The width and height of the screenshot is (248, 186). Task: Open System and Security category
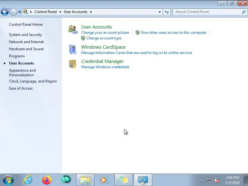pos(25,35)
